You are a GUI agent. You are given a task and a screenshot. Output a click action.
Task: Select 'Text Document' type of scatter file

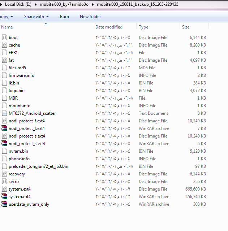click(x=153, y=113)
